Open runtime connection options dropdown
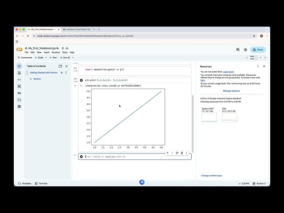Viewport: 284px width, 213px height. [260, 58]
